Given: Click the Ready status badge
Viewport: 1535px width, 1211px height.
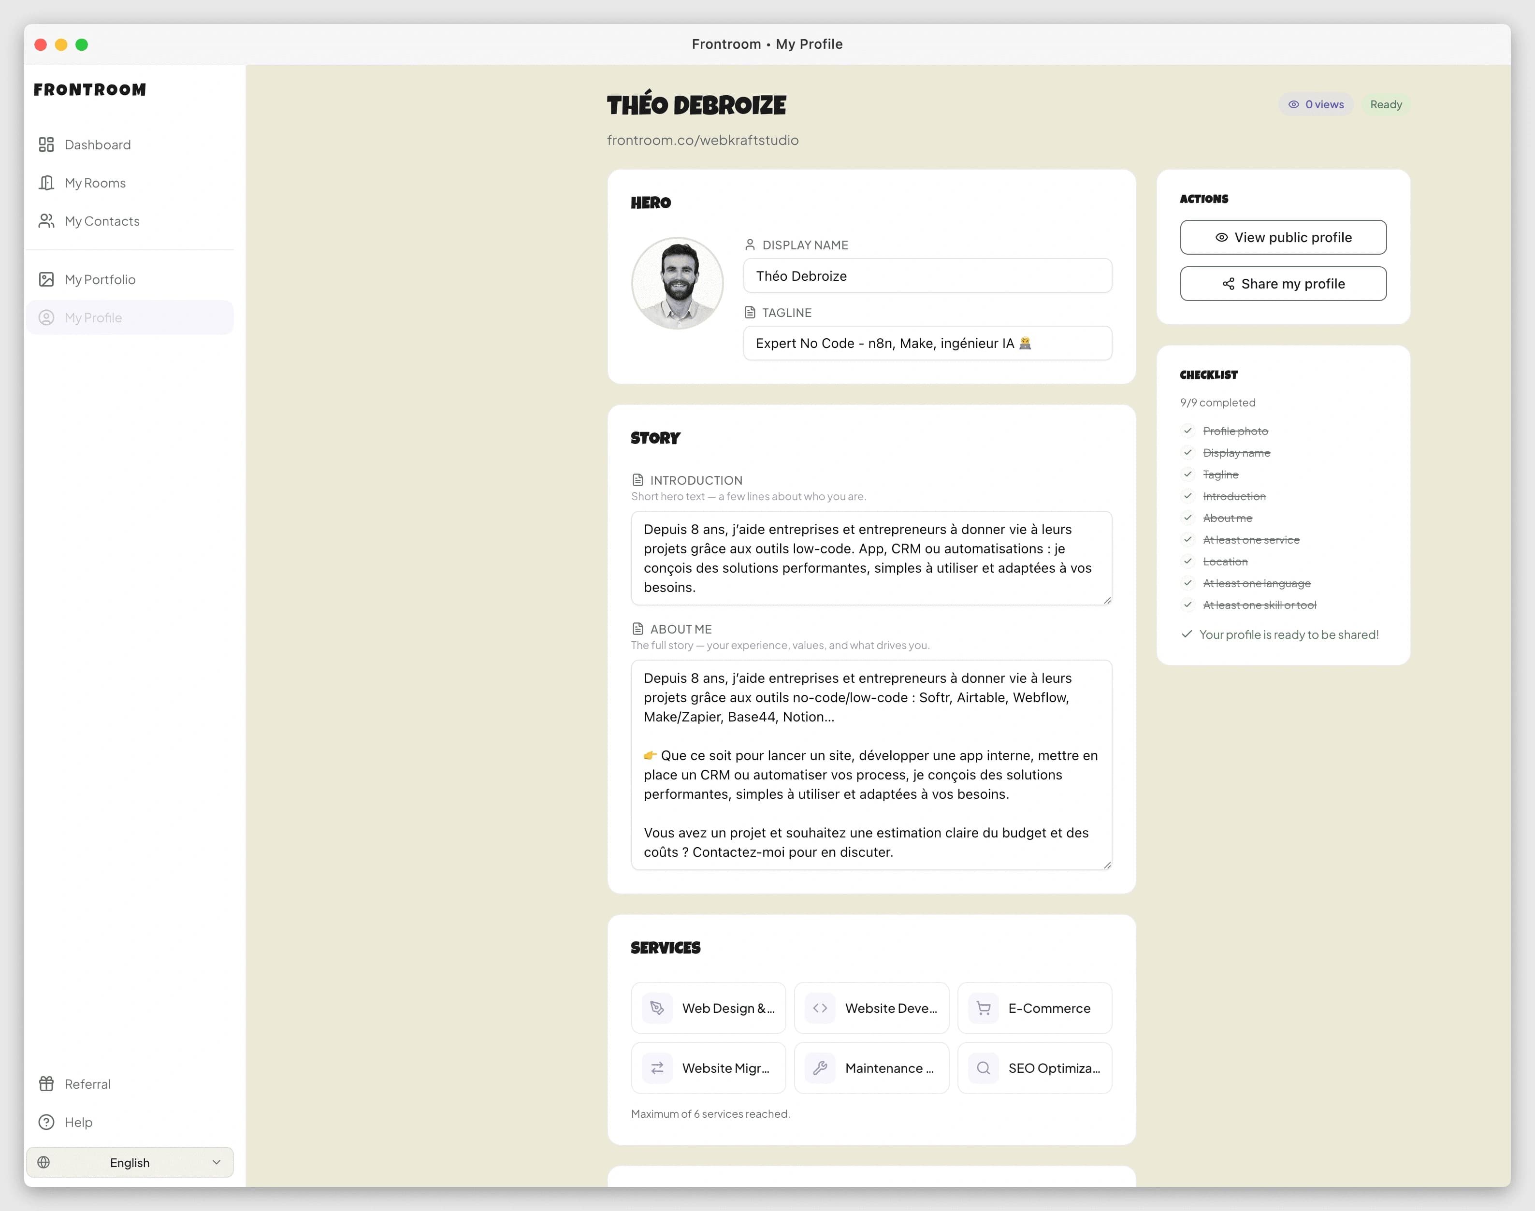Looking at the screenshot, I should click(1386, 104).
